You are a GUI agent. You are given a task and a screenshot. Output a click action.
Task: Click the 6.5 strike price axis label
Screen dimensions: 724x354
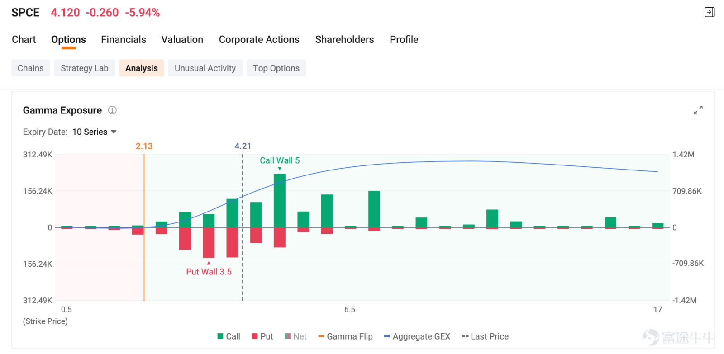click(x=350, y=310)
